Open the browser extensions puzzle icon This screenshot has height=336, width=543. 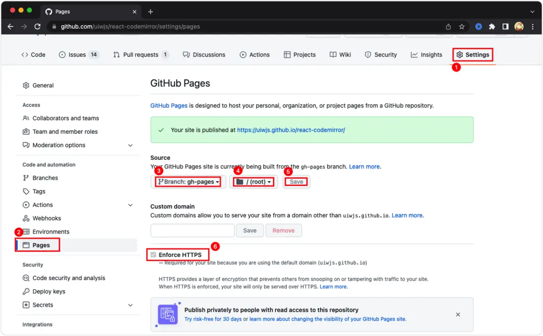492,27
